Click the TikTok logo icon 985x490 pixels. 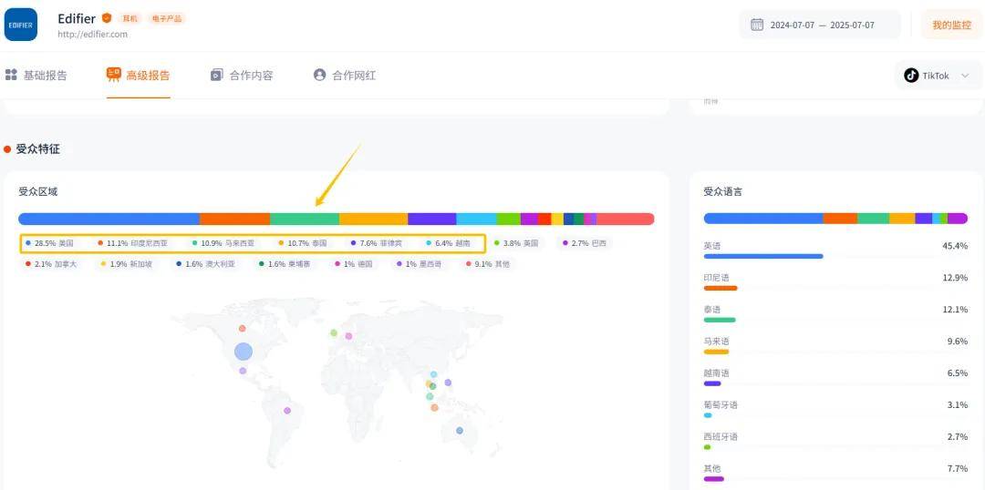pyautogui.click(x=911, y=76)
